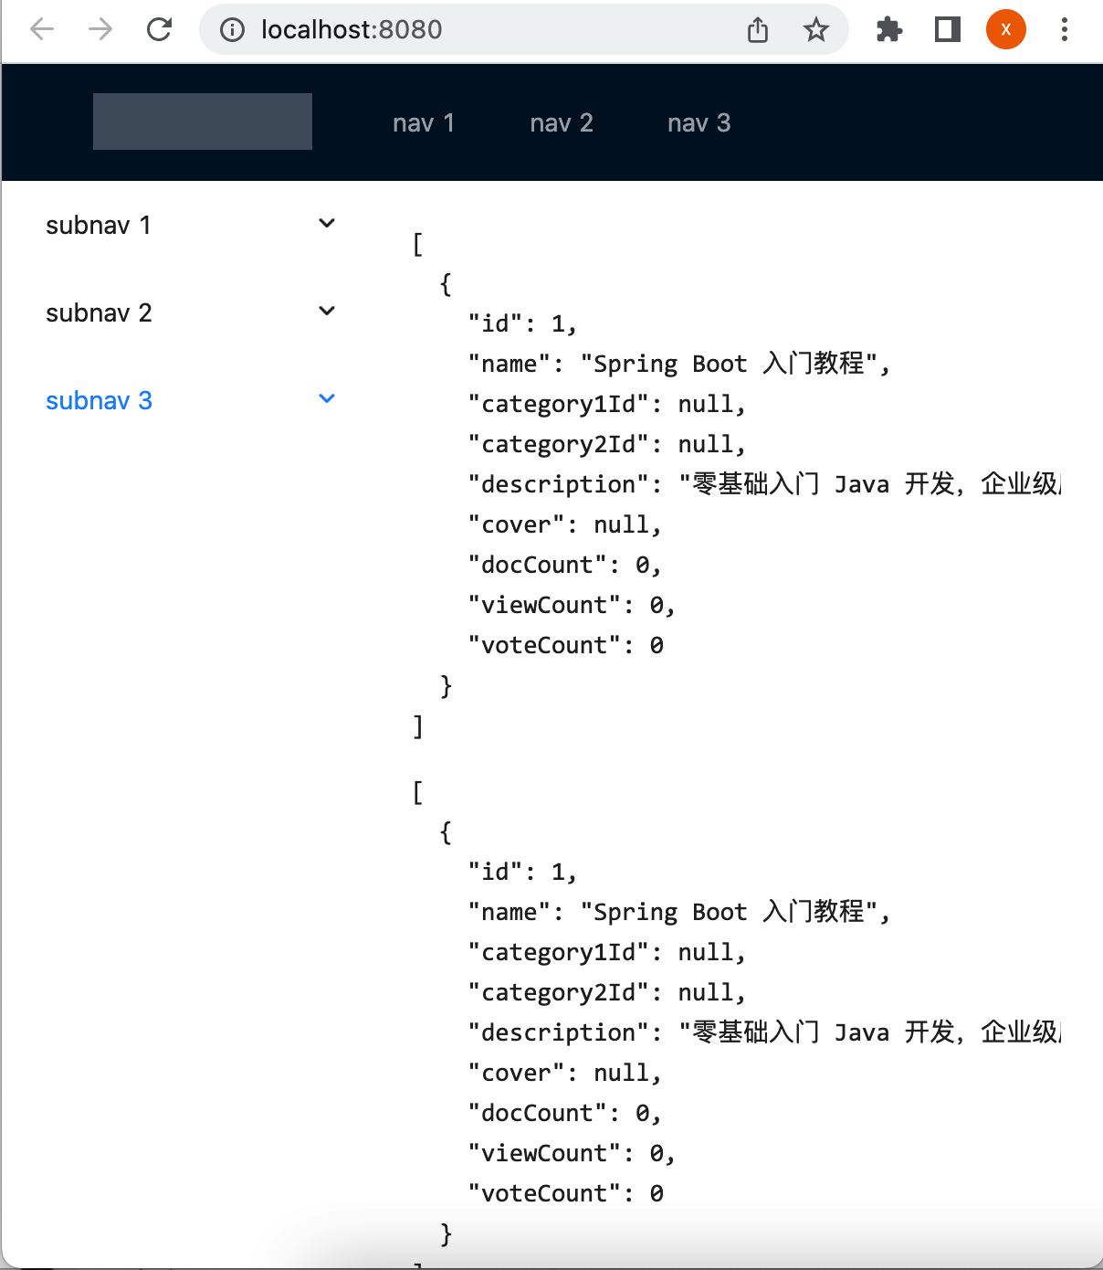This screenshot has height=1270, width=1103.
Task: Click the second "category1Id": null line
Action: coord(607,952)
